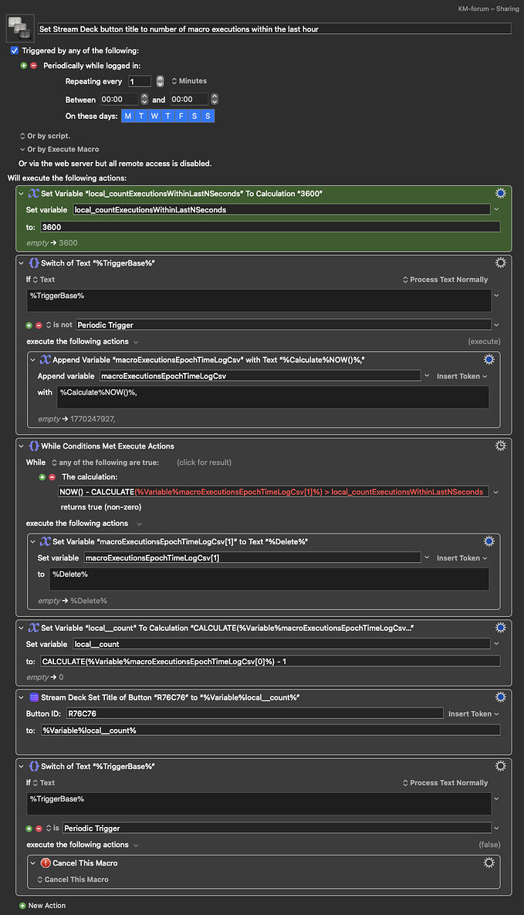
Task: Open the gear menu on the While Conditions action
Action: (500, 446)
